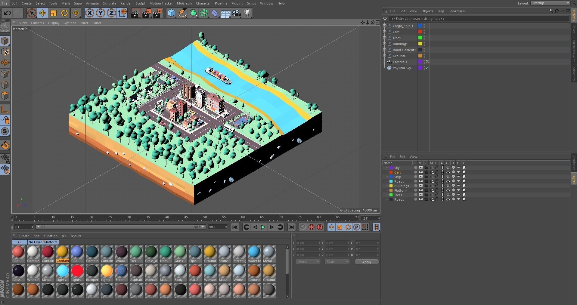Jump to the start of animation

pos(235,227)
